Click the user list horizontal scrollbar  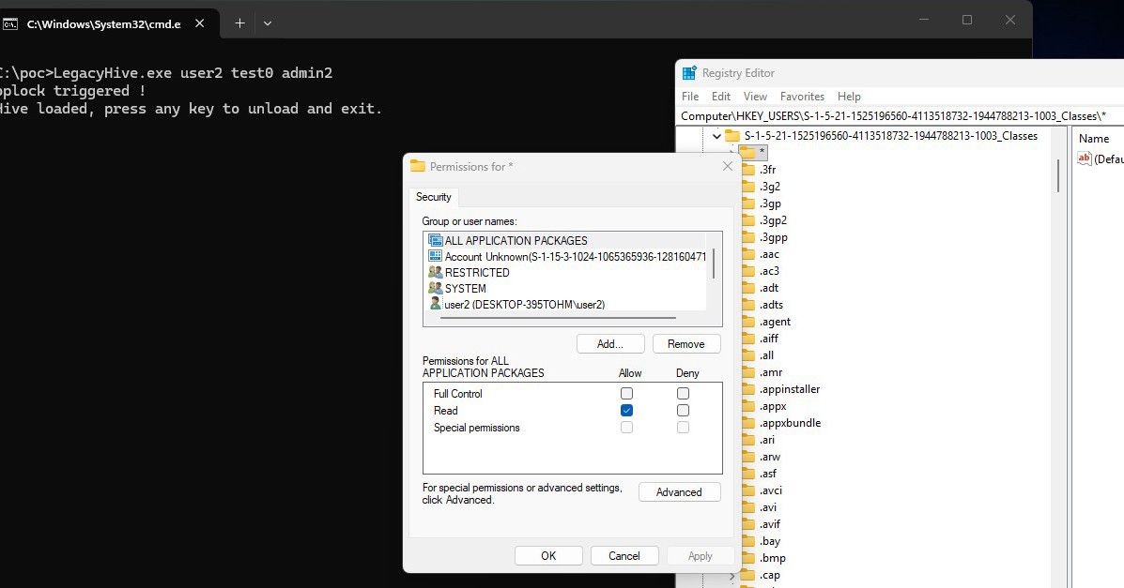pos(559,317)
